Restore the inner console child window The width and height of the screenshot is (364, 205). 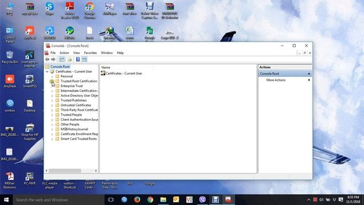pos(305,53)
